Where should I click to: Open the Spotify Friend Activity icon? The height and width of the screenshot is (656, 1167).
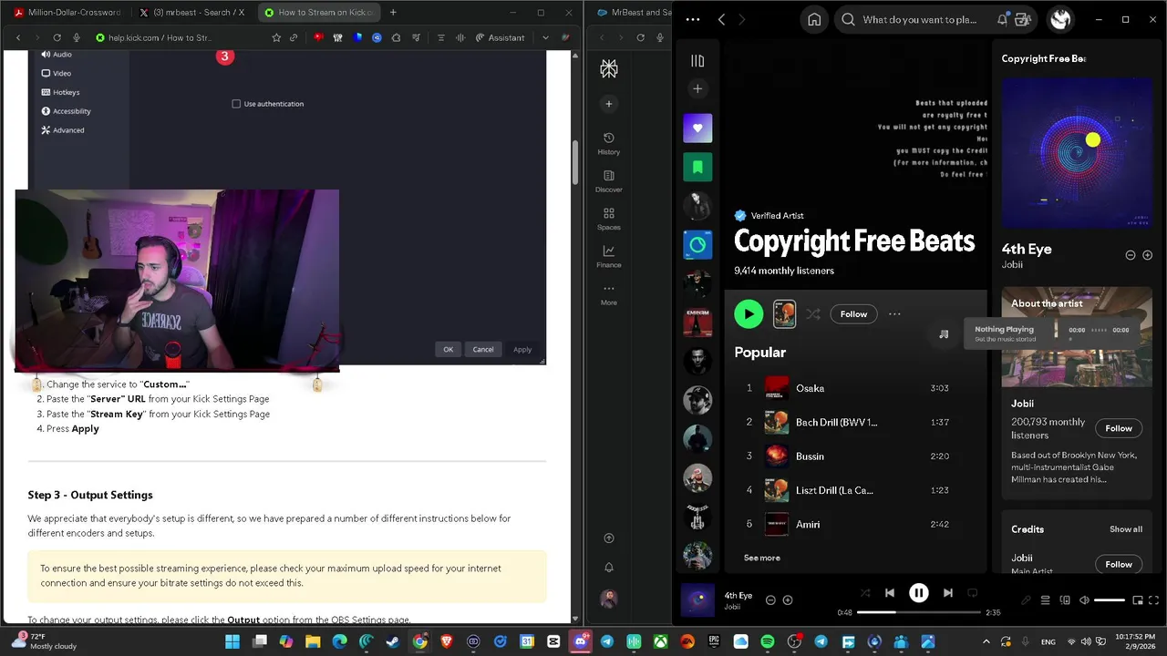(1023, 19)
